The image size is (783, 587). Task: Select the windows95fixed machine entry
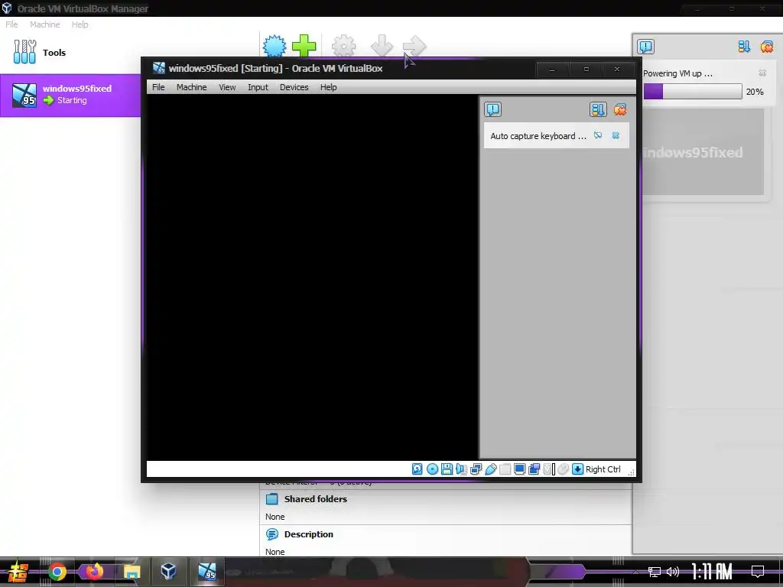click(70, 96)
